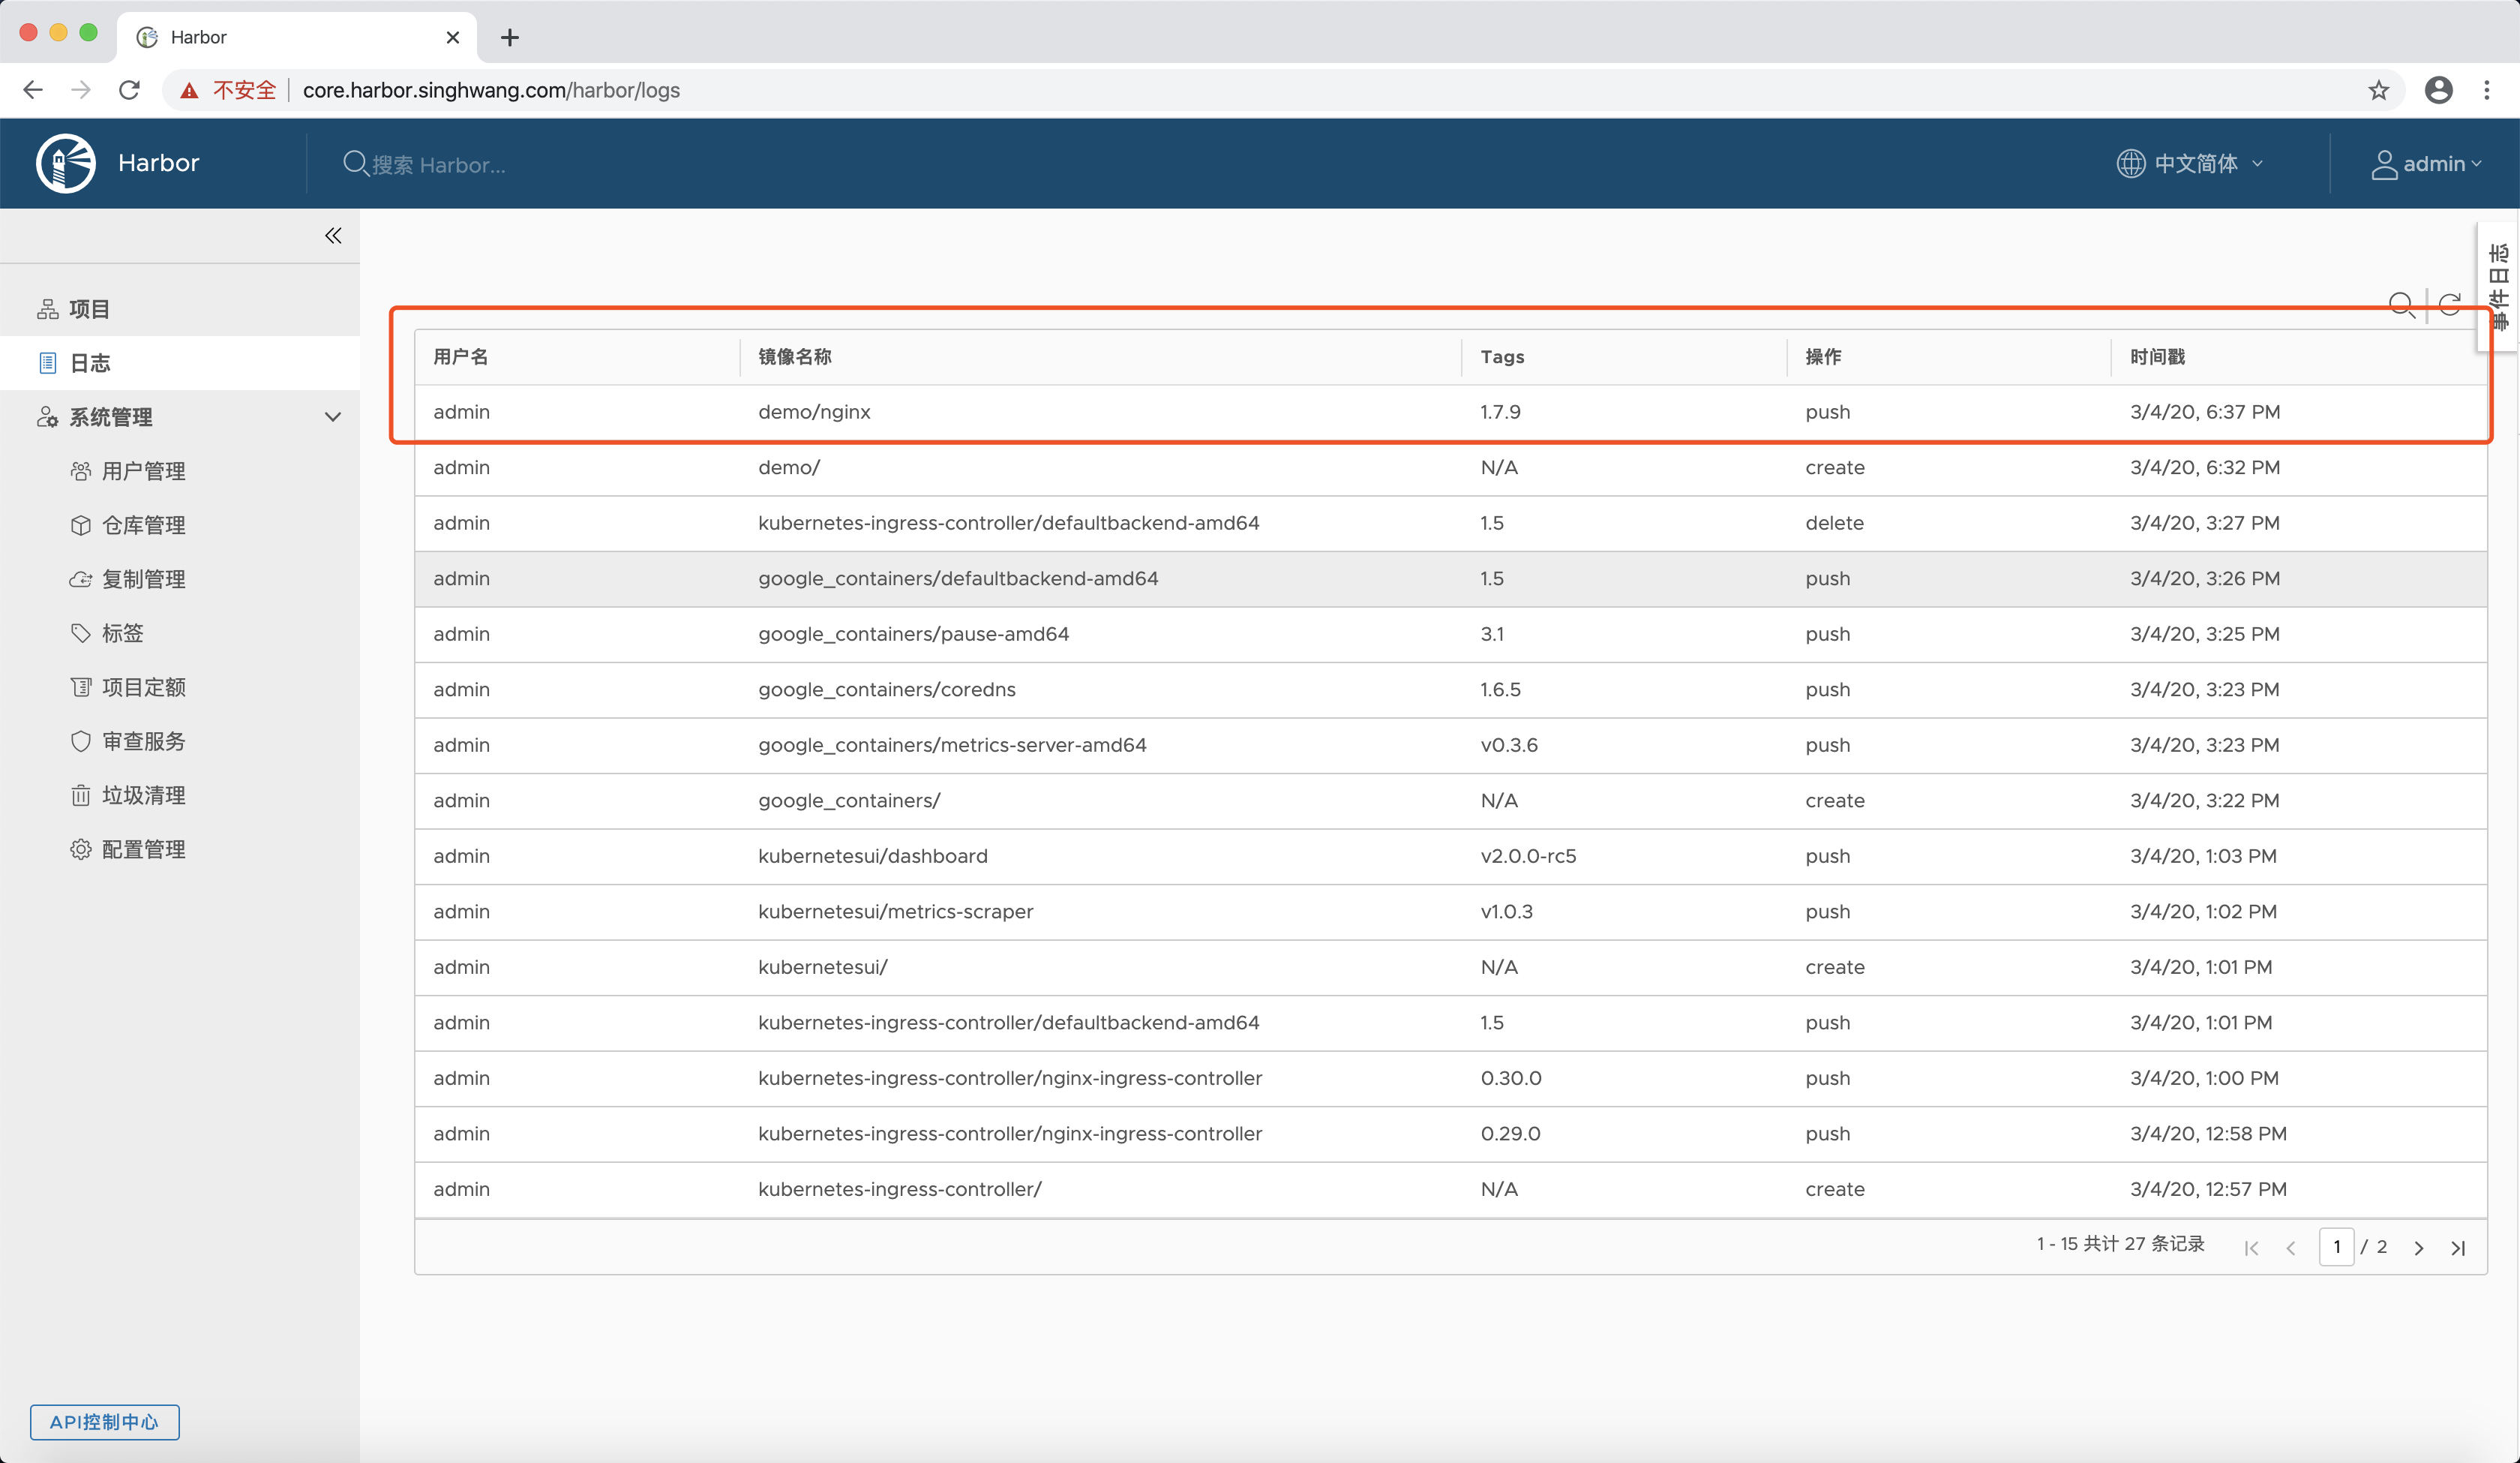Close the Harbor browser tab
Image resolution: width=2520 pixels, height=1463 pixels.
pos(453,37)
